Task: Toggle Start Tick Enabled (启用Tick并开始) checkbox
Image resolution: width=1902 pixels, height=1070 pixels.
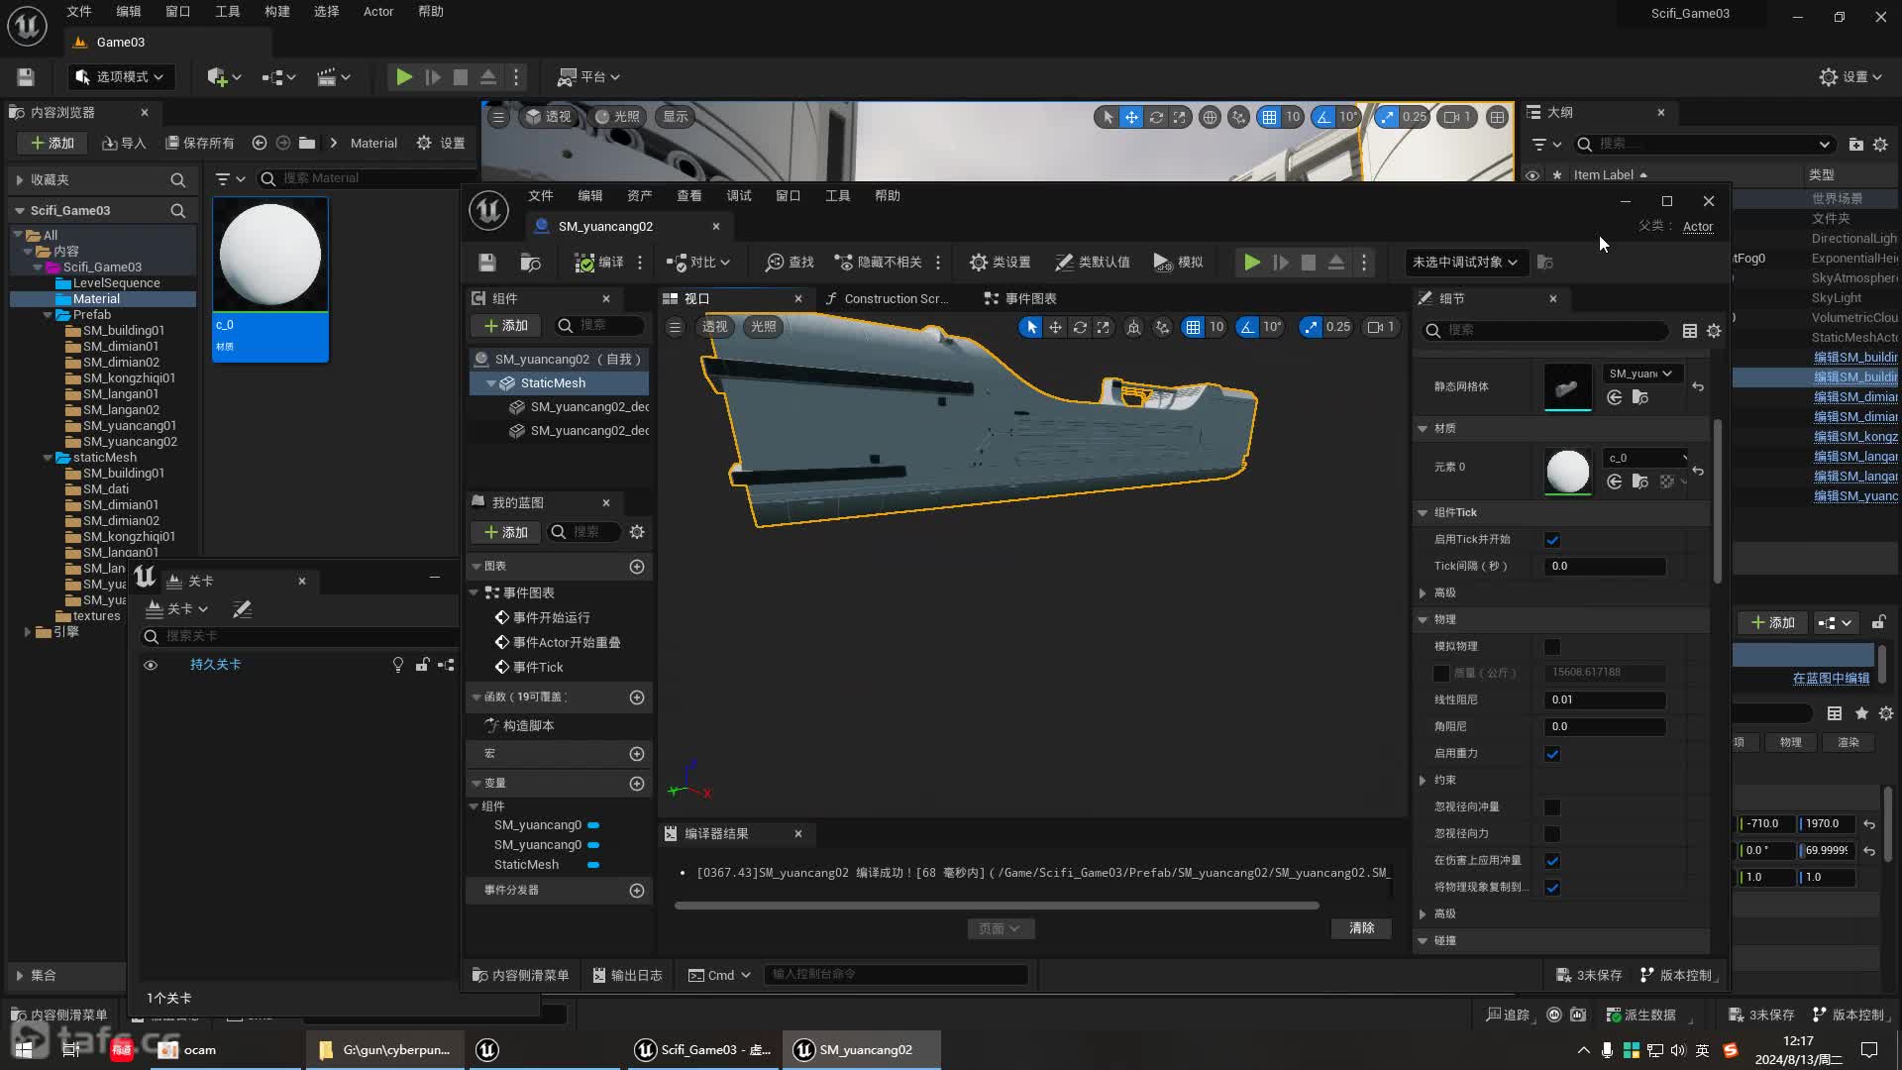Action: tap(1552, 540)
